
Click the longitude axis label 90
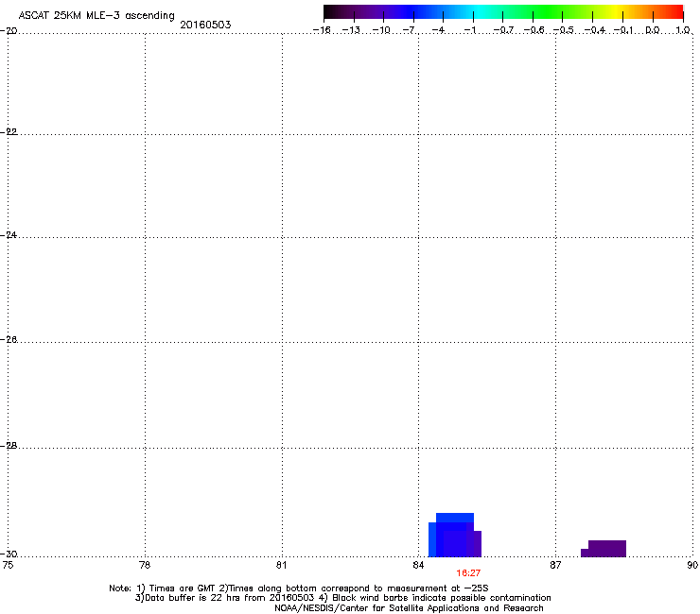click(692, 566)
